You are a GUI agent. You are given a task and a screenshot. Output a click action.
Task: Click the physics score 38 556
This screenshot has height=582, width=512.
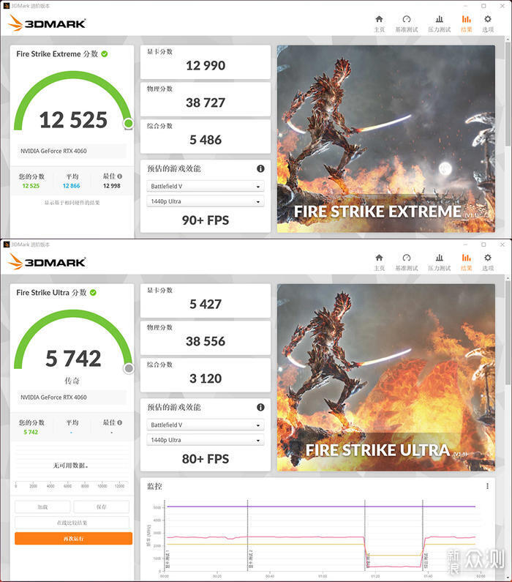click(x=206, y=341)
